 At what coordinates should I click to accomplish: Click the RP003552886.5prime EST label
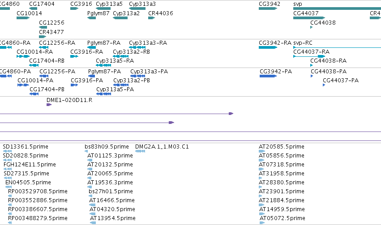point(38,200)
